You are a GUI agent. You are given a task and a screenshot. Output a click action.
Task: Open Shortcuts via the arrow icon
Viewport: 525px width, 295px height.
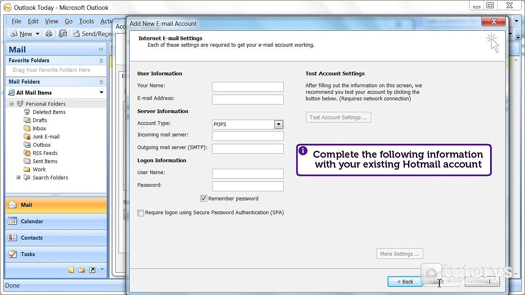click(x=92, y=270)
